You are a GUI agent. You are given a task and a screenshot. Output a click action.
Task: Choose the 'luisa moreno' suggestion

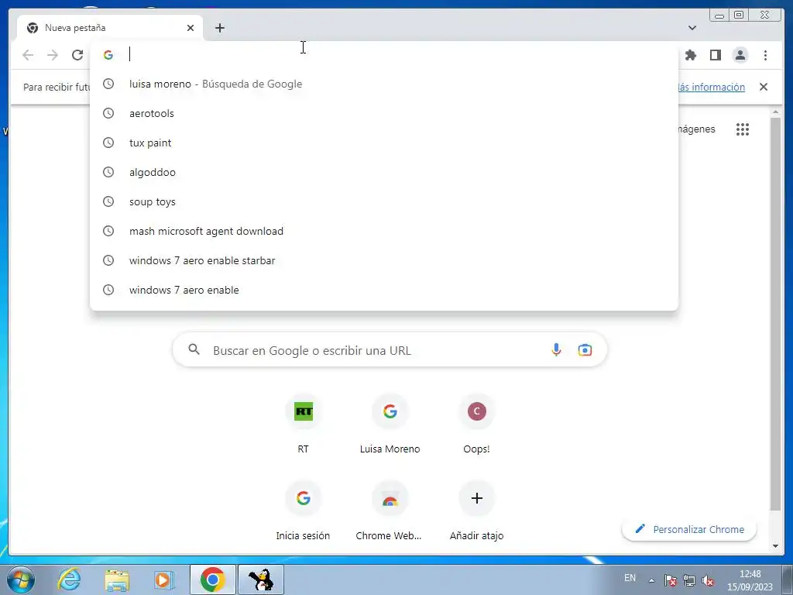click(x=384, y=84)
